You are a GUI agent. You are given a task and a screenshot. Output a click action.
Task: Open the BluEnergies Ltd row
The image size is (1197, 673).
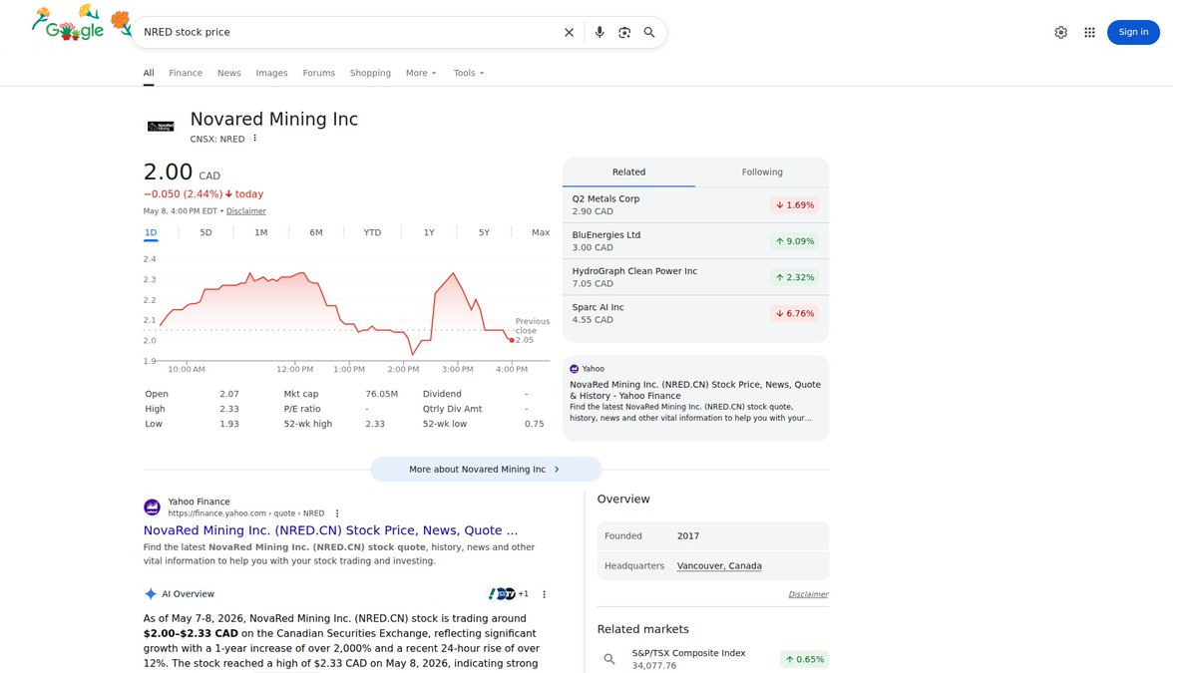pos(695,241)
